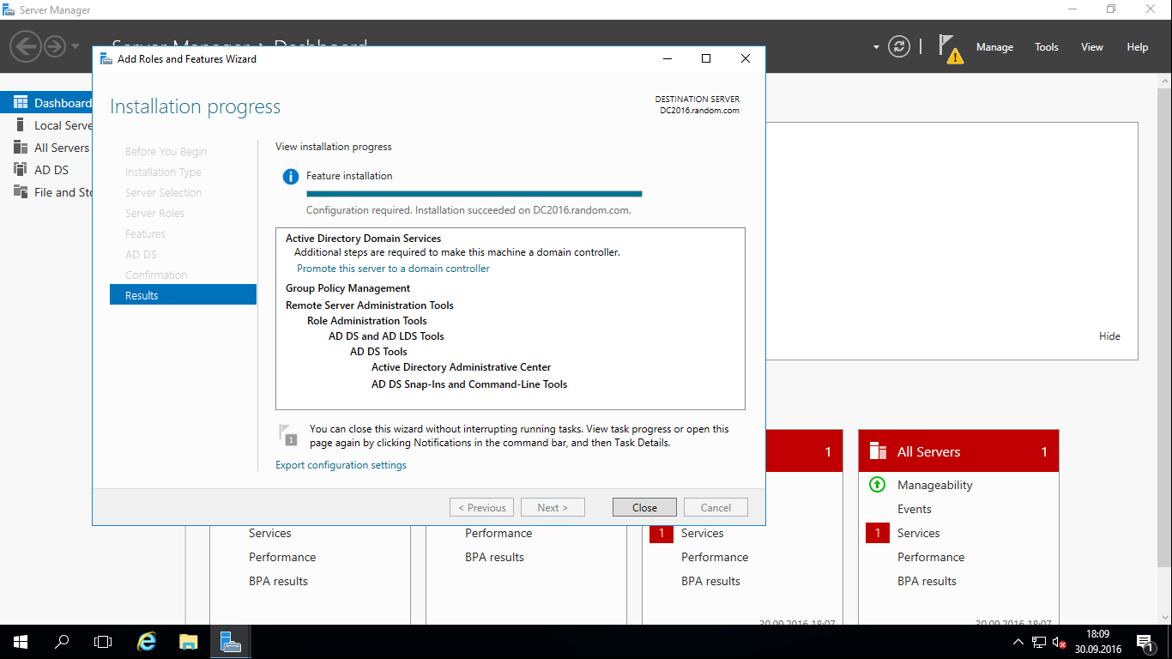Click Performance in All Servers tile
The height and width of the screenshot is (659, 1172).
coord(931,557)
